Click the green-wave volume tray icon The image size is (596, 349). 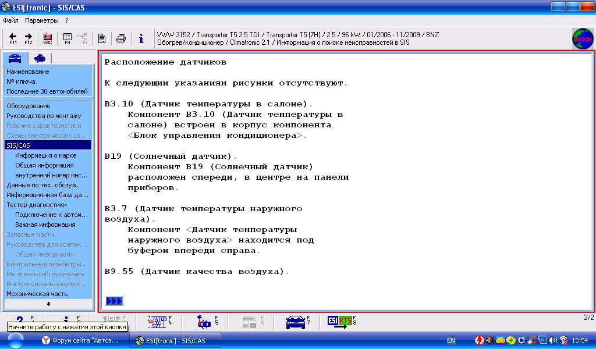click(x=554, y=340)
